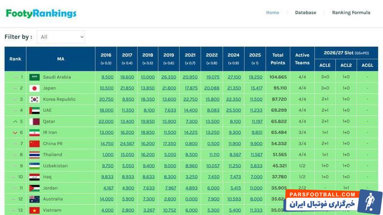The image size is (383, 215).
Task: Open the Home navigation item
Action: point(272,13)
